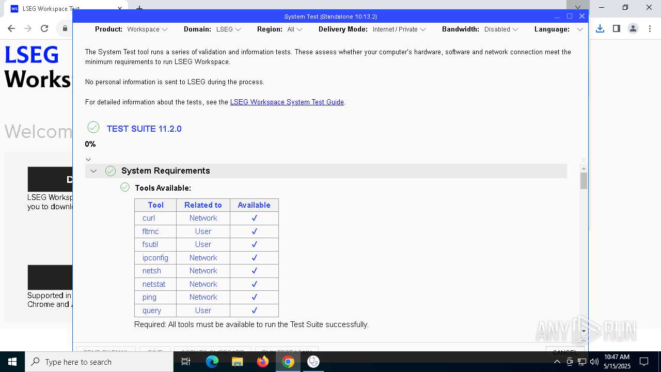Reload the LSEG Workspace Test page
The height and width of the screenshot is (372, 661).
tap(44, 29)
